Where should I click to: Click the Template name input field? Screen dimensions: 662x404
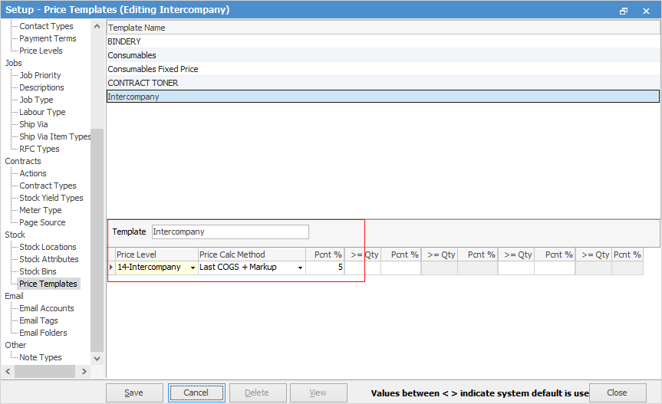[230, 232]
